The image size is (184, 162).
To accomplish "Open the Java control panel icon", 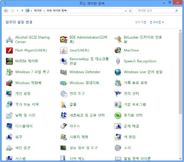I will (x=63, y=50).
